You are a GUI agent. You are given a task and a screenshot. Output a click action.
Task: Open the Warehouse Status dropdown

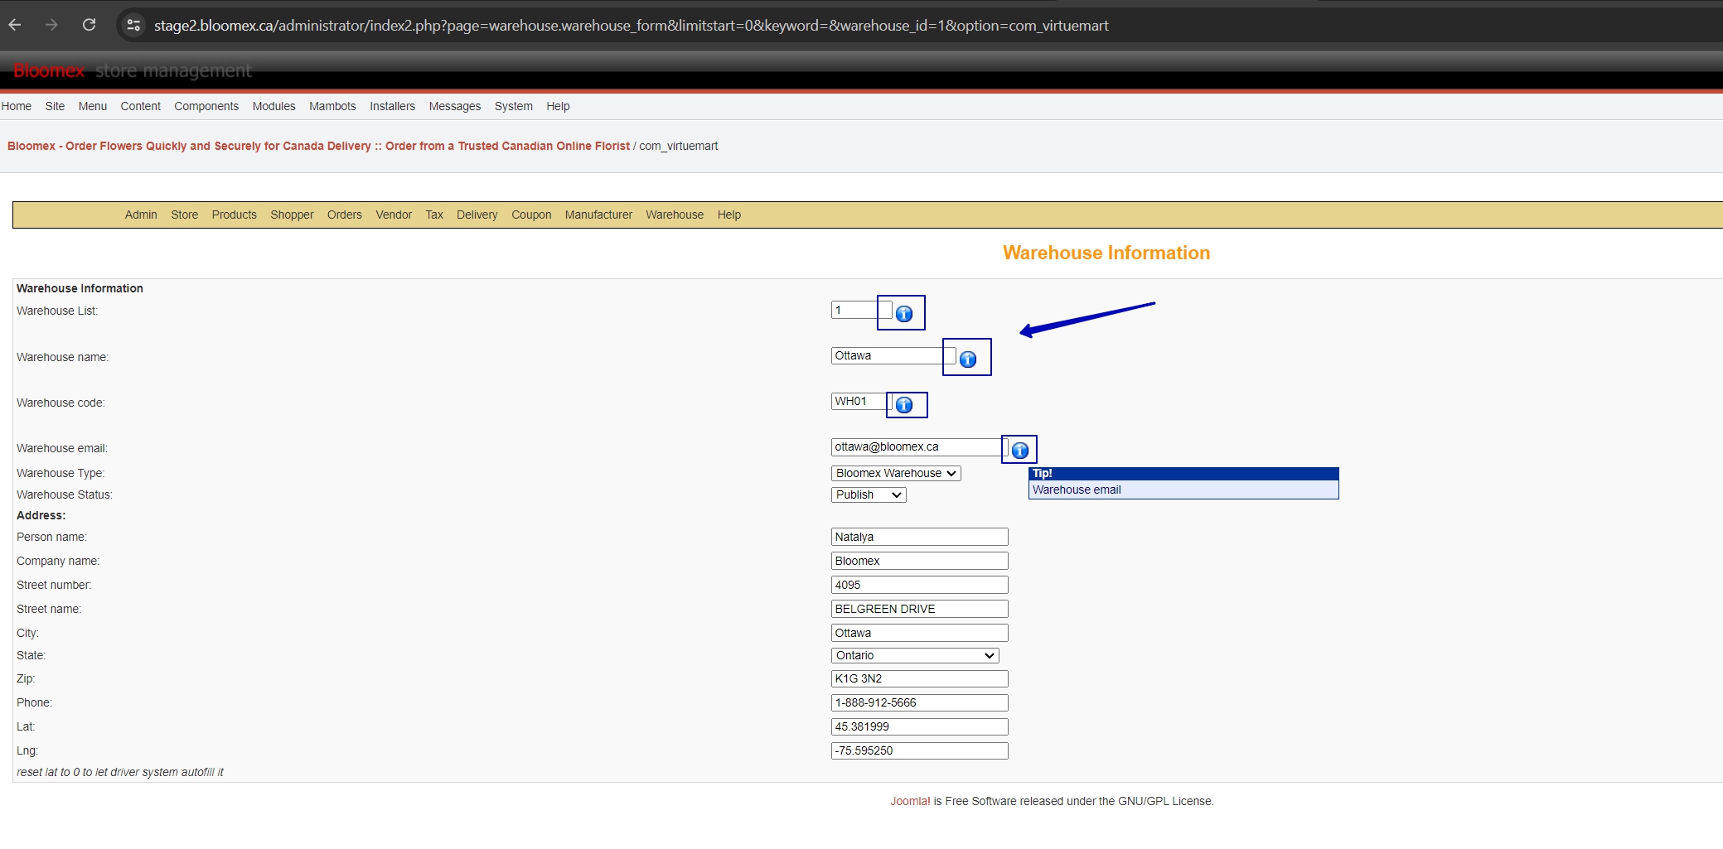coord(869,494)
